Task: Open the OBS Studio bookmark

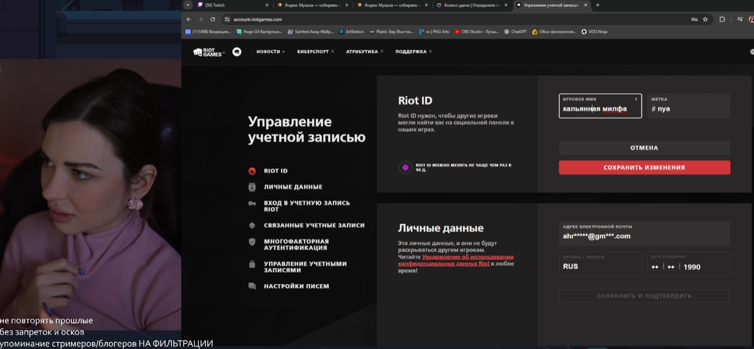Action: [477, 32]
